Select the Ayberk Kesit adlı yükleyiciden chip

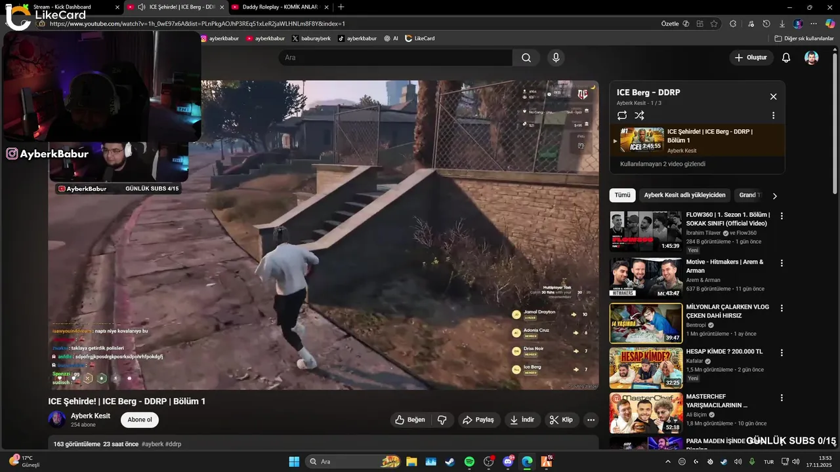(684, 195)
